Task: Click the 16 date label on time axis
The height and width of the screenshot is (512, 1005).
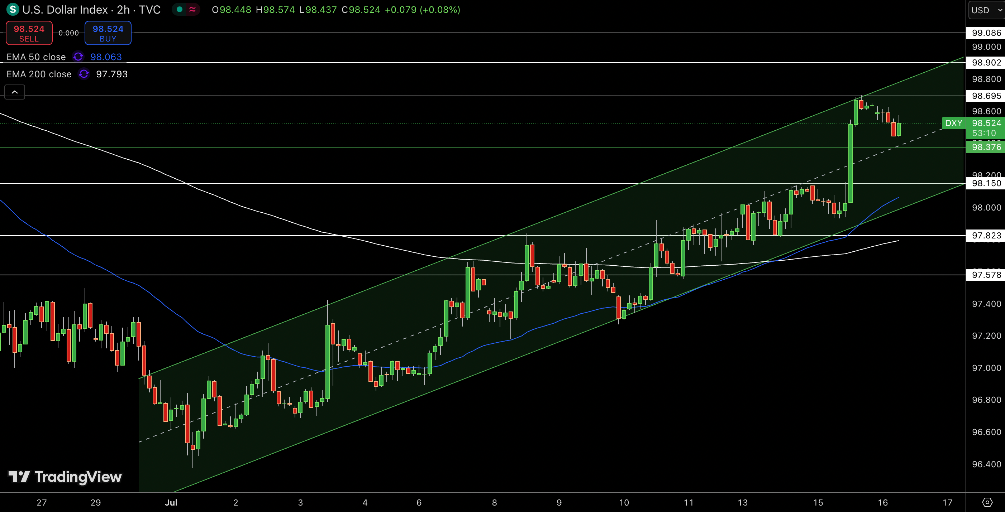Action: click(883, 502)
